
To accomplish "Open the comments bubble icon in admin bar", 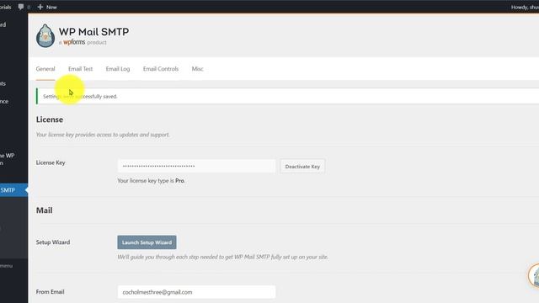I will (21, 7).
